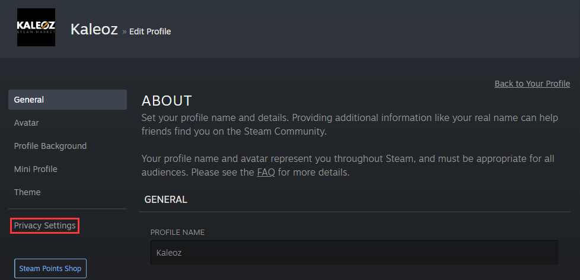Screen dimensions: 580x280
Task: Open Privacy Settings in the sidebar
Action: click(x=45, y=225)
